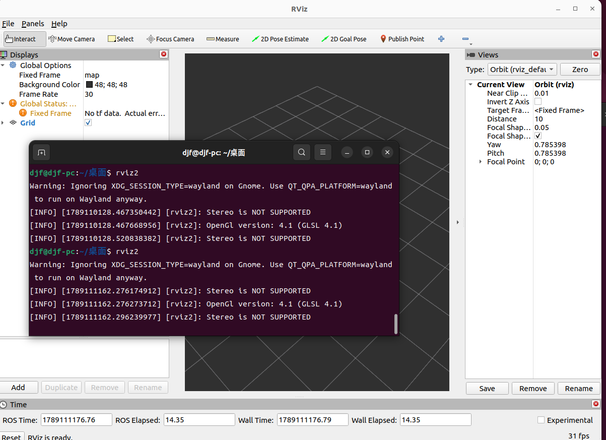Click the terminal scrollbar handle
Image resolution: width=606 pixels, height=440 pixels.
(396, 324)
